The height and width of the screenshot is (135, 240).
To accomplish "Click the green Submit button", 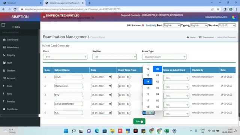I will 139,121.
